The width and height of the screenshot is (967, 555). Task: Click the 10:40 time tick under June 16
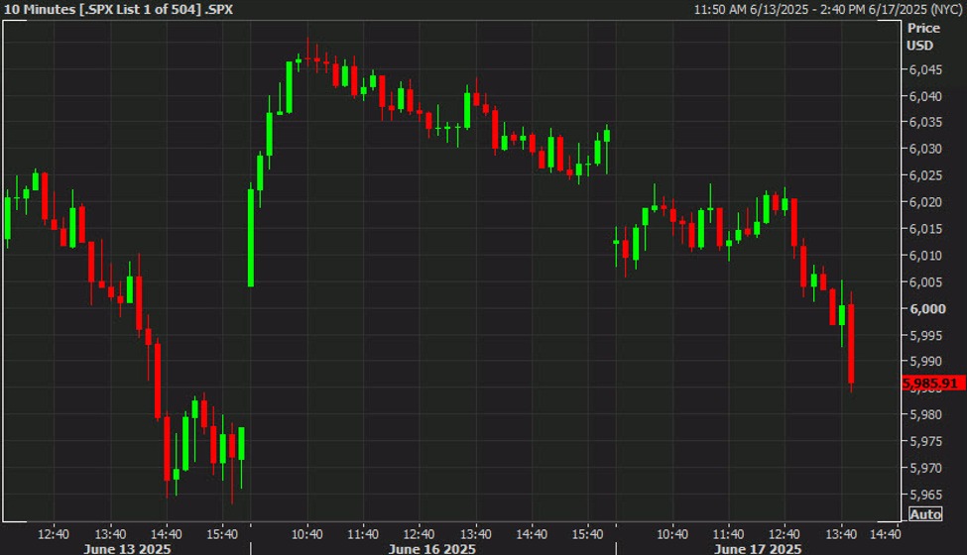tap(306, 534)
